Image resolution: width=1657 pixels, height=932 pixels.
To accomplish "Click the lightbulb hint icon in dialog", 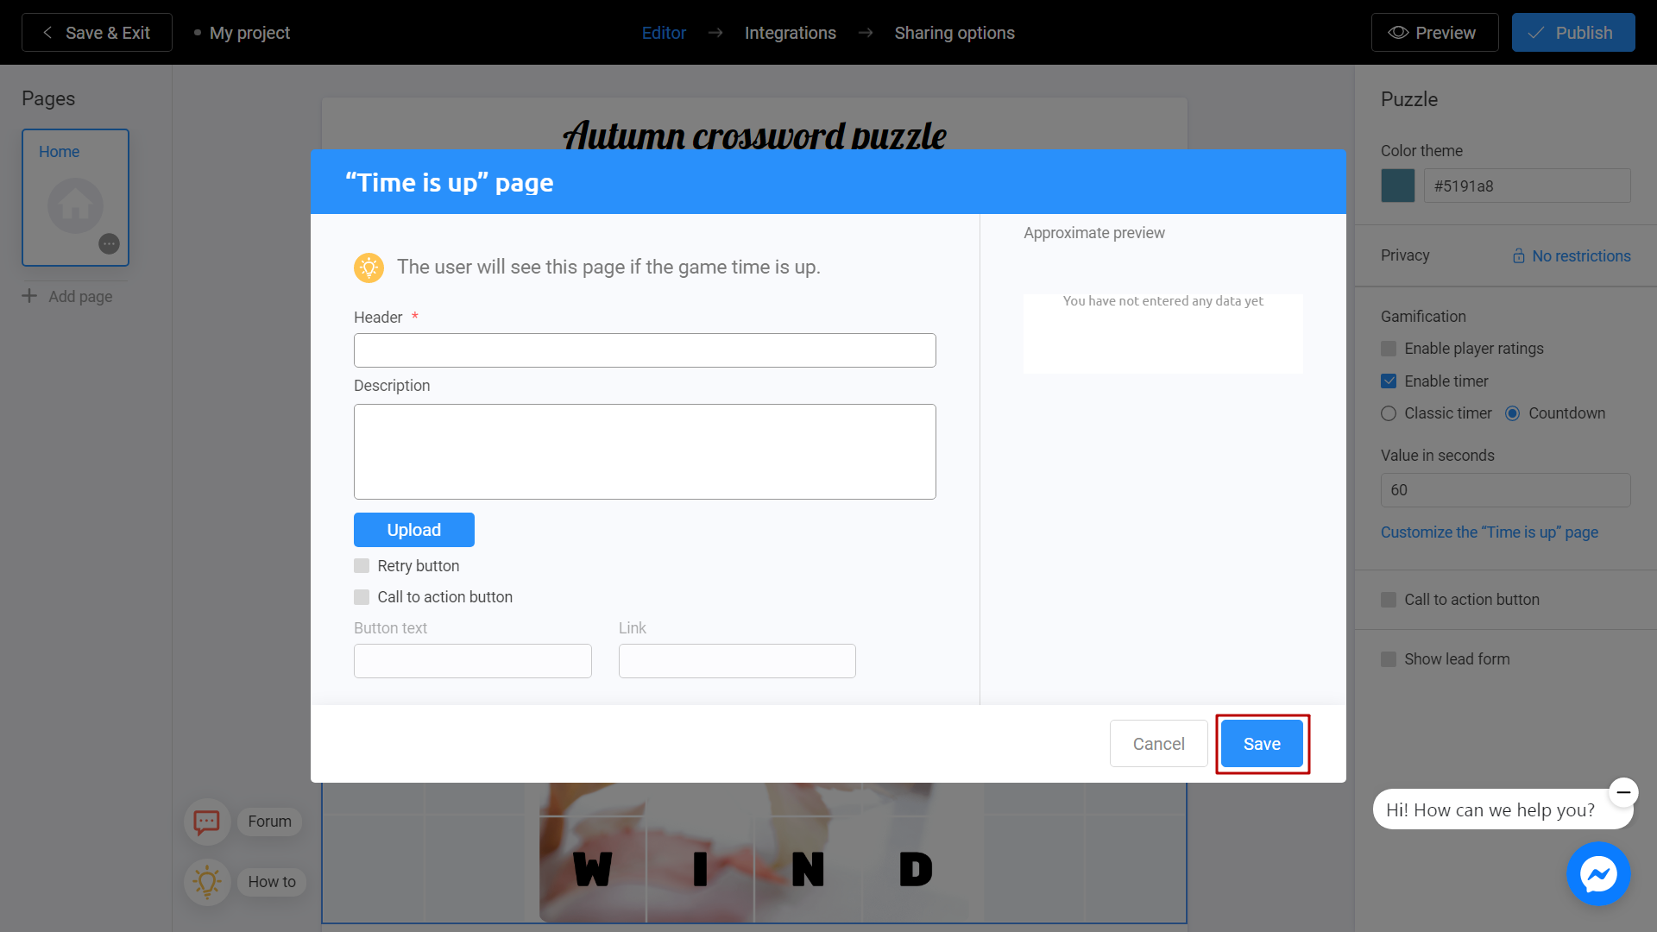I will point(369,268).
